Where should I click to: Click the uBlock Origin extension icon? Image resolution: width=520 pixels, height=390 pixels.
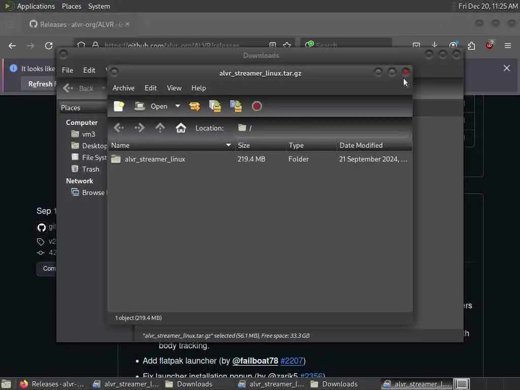[490, 45]
